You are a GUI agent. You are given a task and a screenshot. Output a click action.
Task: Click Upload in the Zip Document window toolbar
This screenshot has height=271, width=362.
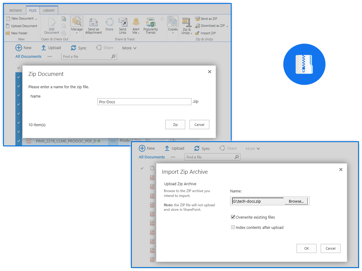(51, 48)
